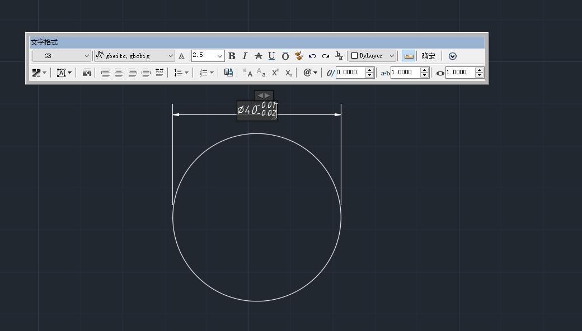Apply strikethrough to selected text
Screen dimensions: 582x331
[258, 56]
